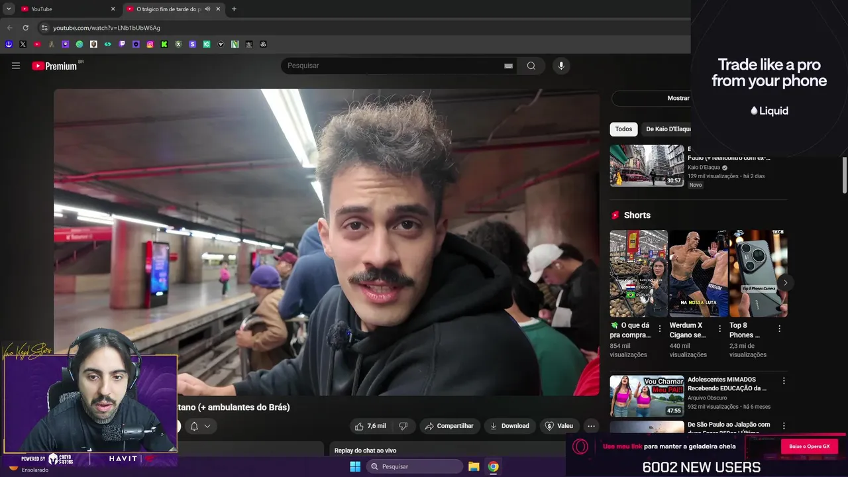This screenshot has width=848, height=477.
Task: Open options for 'De São Paulo ao Jalapão' video
Action: tap(784, 426)
